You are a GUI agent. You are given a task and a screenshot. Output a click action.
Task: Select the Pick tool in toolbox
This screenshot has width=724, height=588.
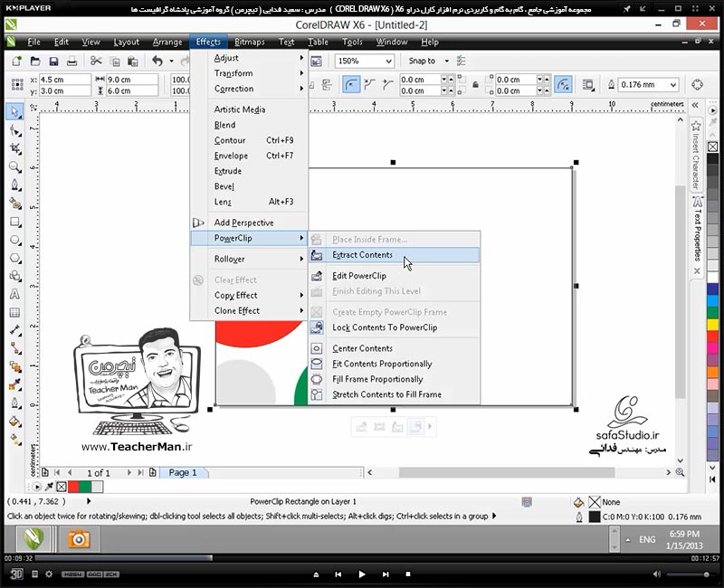14,112
